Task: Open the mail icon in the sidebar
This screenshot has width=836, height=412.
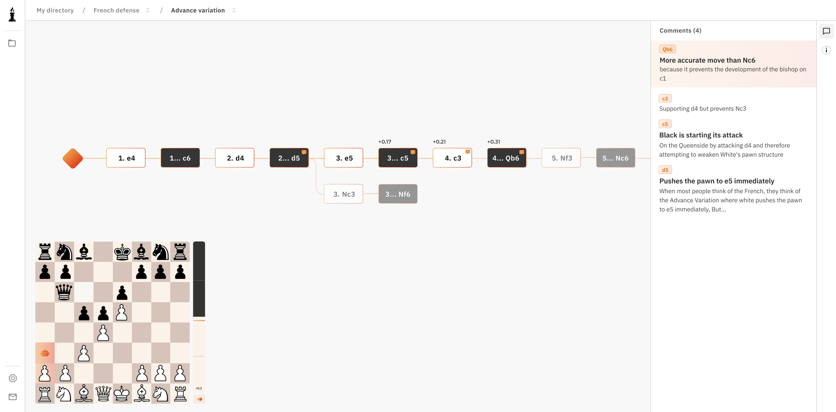Action: (13, 397)
